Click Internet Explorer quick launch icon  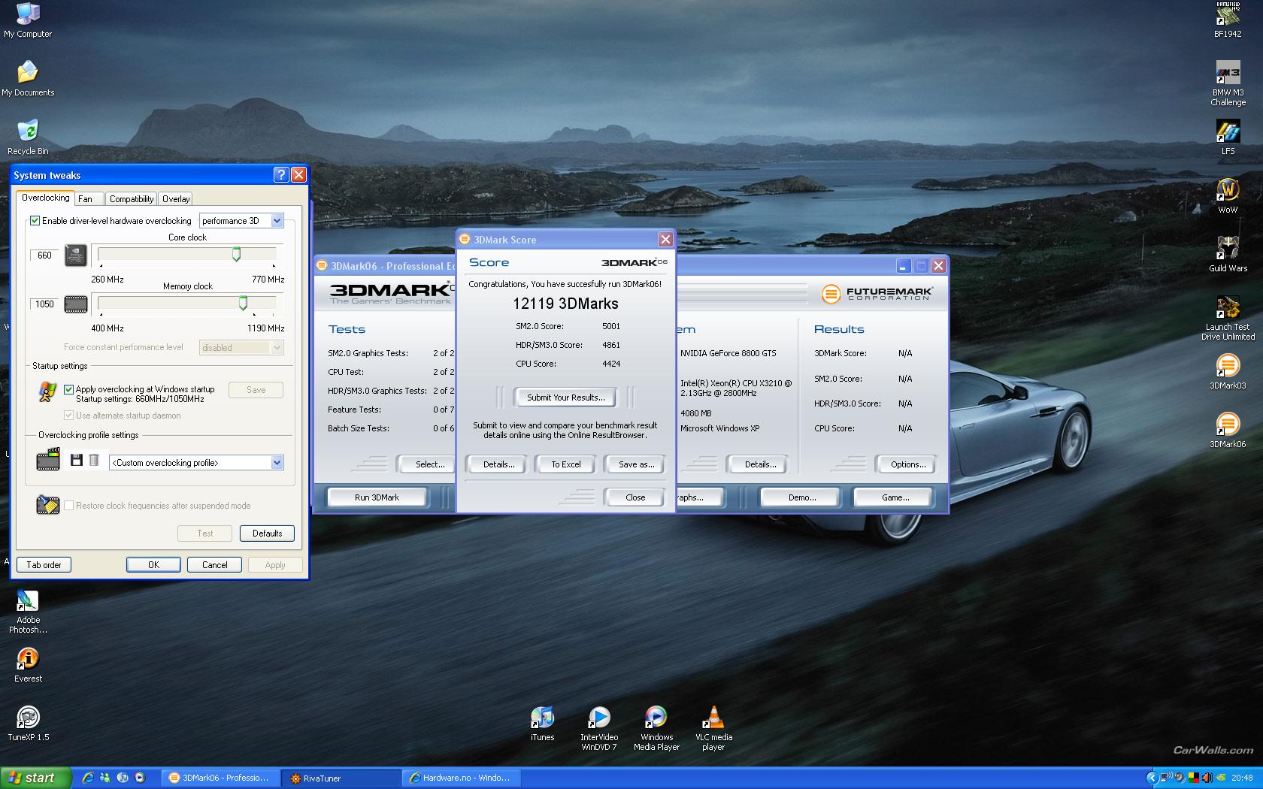pyautogui.click(x=88, y=778)
